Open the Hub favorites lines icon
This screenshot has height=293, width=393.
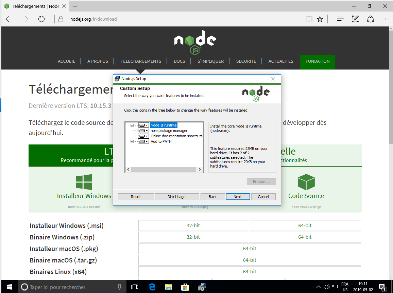click(x=340, y=19)
